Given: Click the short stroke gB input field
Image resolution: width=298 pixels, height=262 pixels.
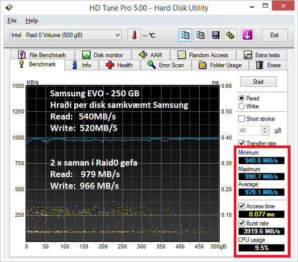Looking at the screenshot, I should coord(250,130).
